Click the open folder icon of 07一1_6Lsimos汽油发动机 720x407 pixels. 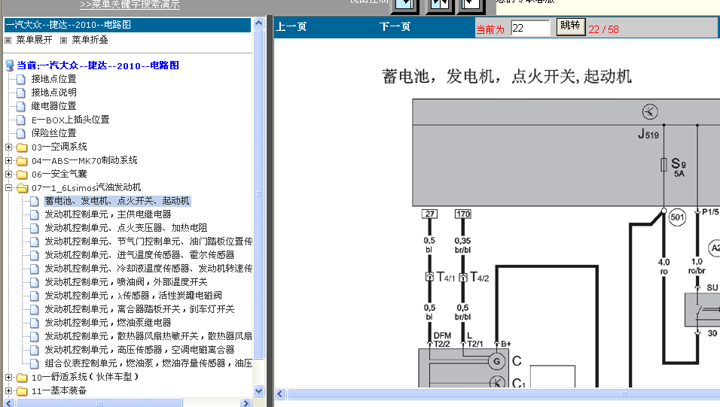[22, 187]
